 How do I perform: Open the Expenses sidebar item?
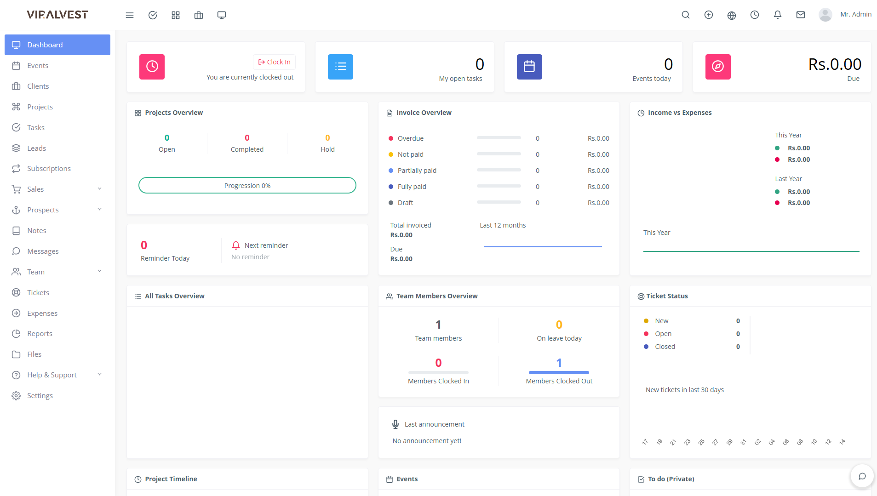[x=57, y=313]
